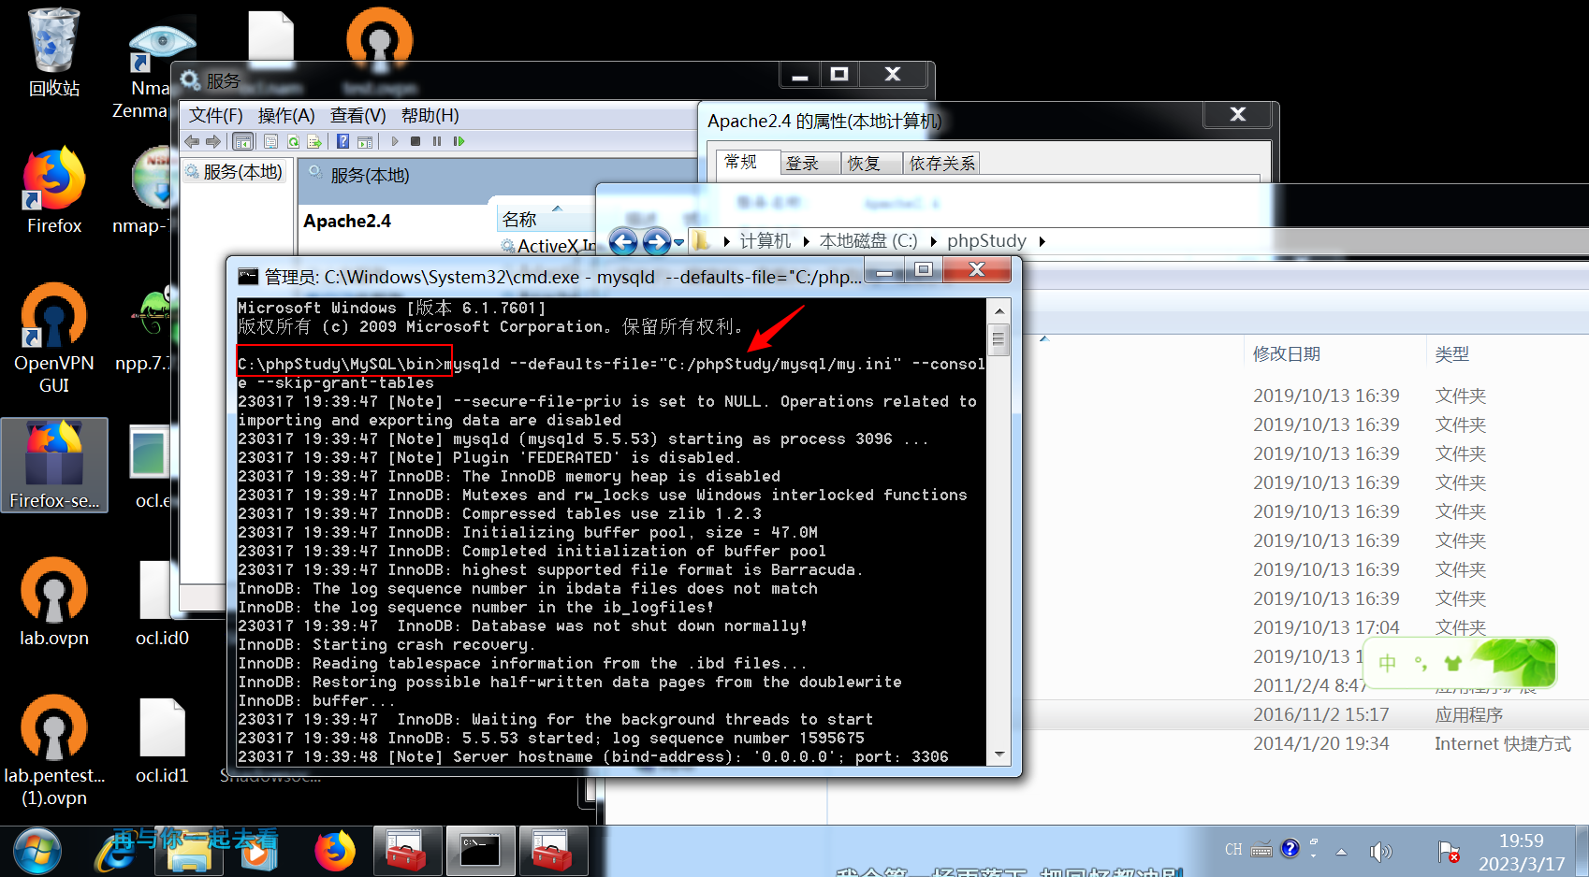Click Explorer's back navigation button
Viewport: 1589px width, 877px height.
click(x=623, y=242)
